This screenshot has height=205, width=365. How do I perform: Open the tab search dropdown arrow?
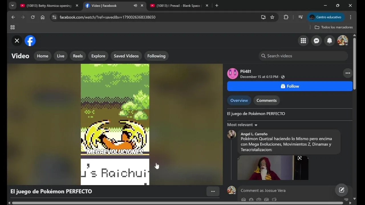(x=13, y=6)
